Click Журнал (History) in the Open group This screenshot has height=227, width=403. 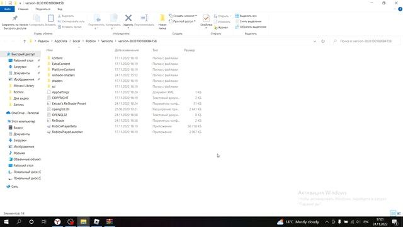221,27
